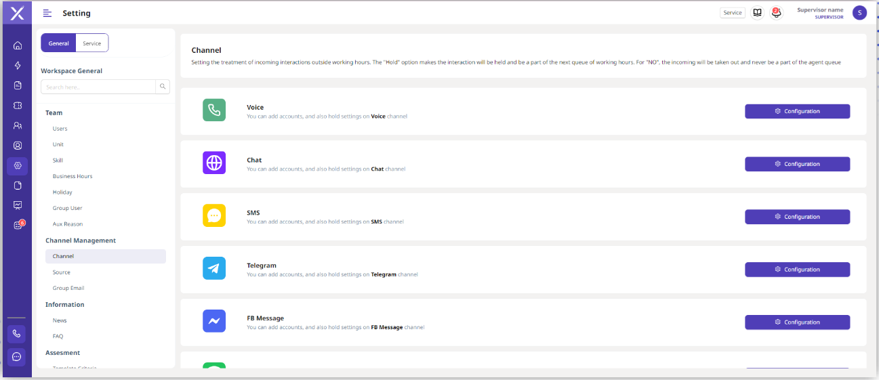Open Configuration for the SMS channel

[x=797, y=217]
